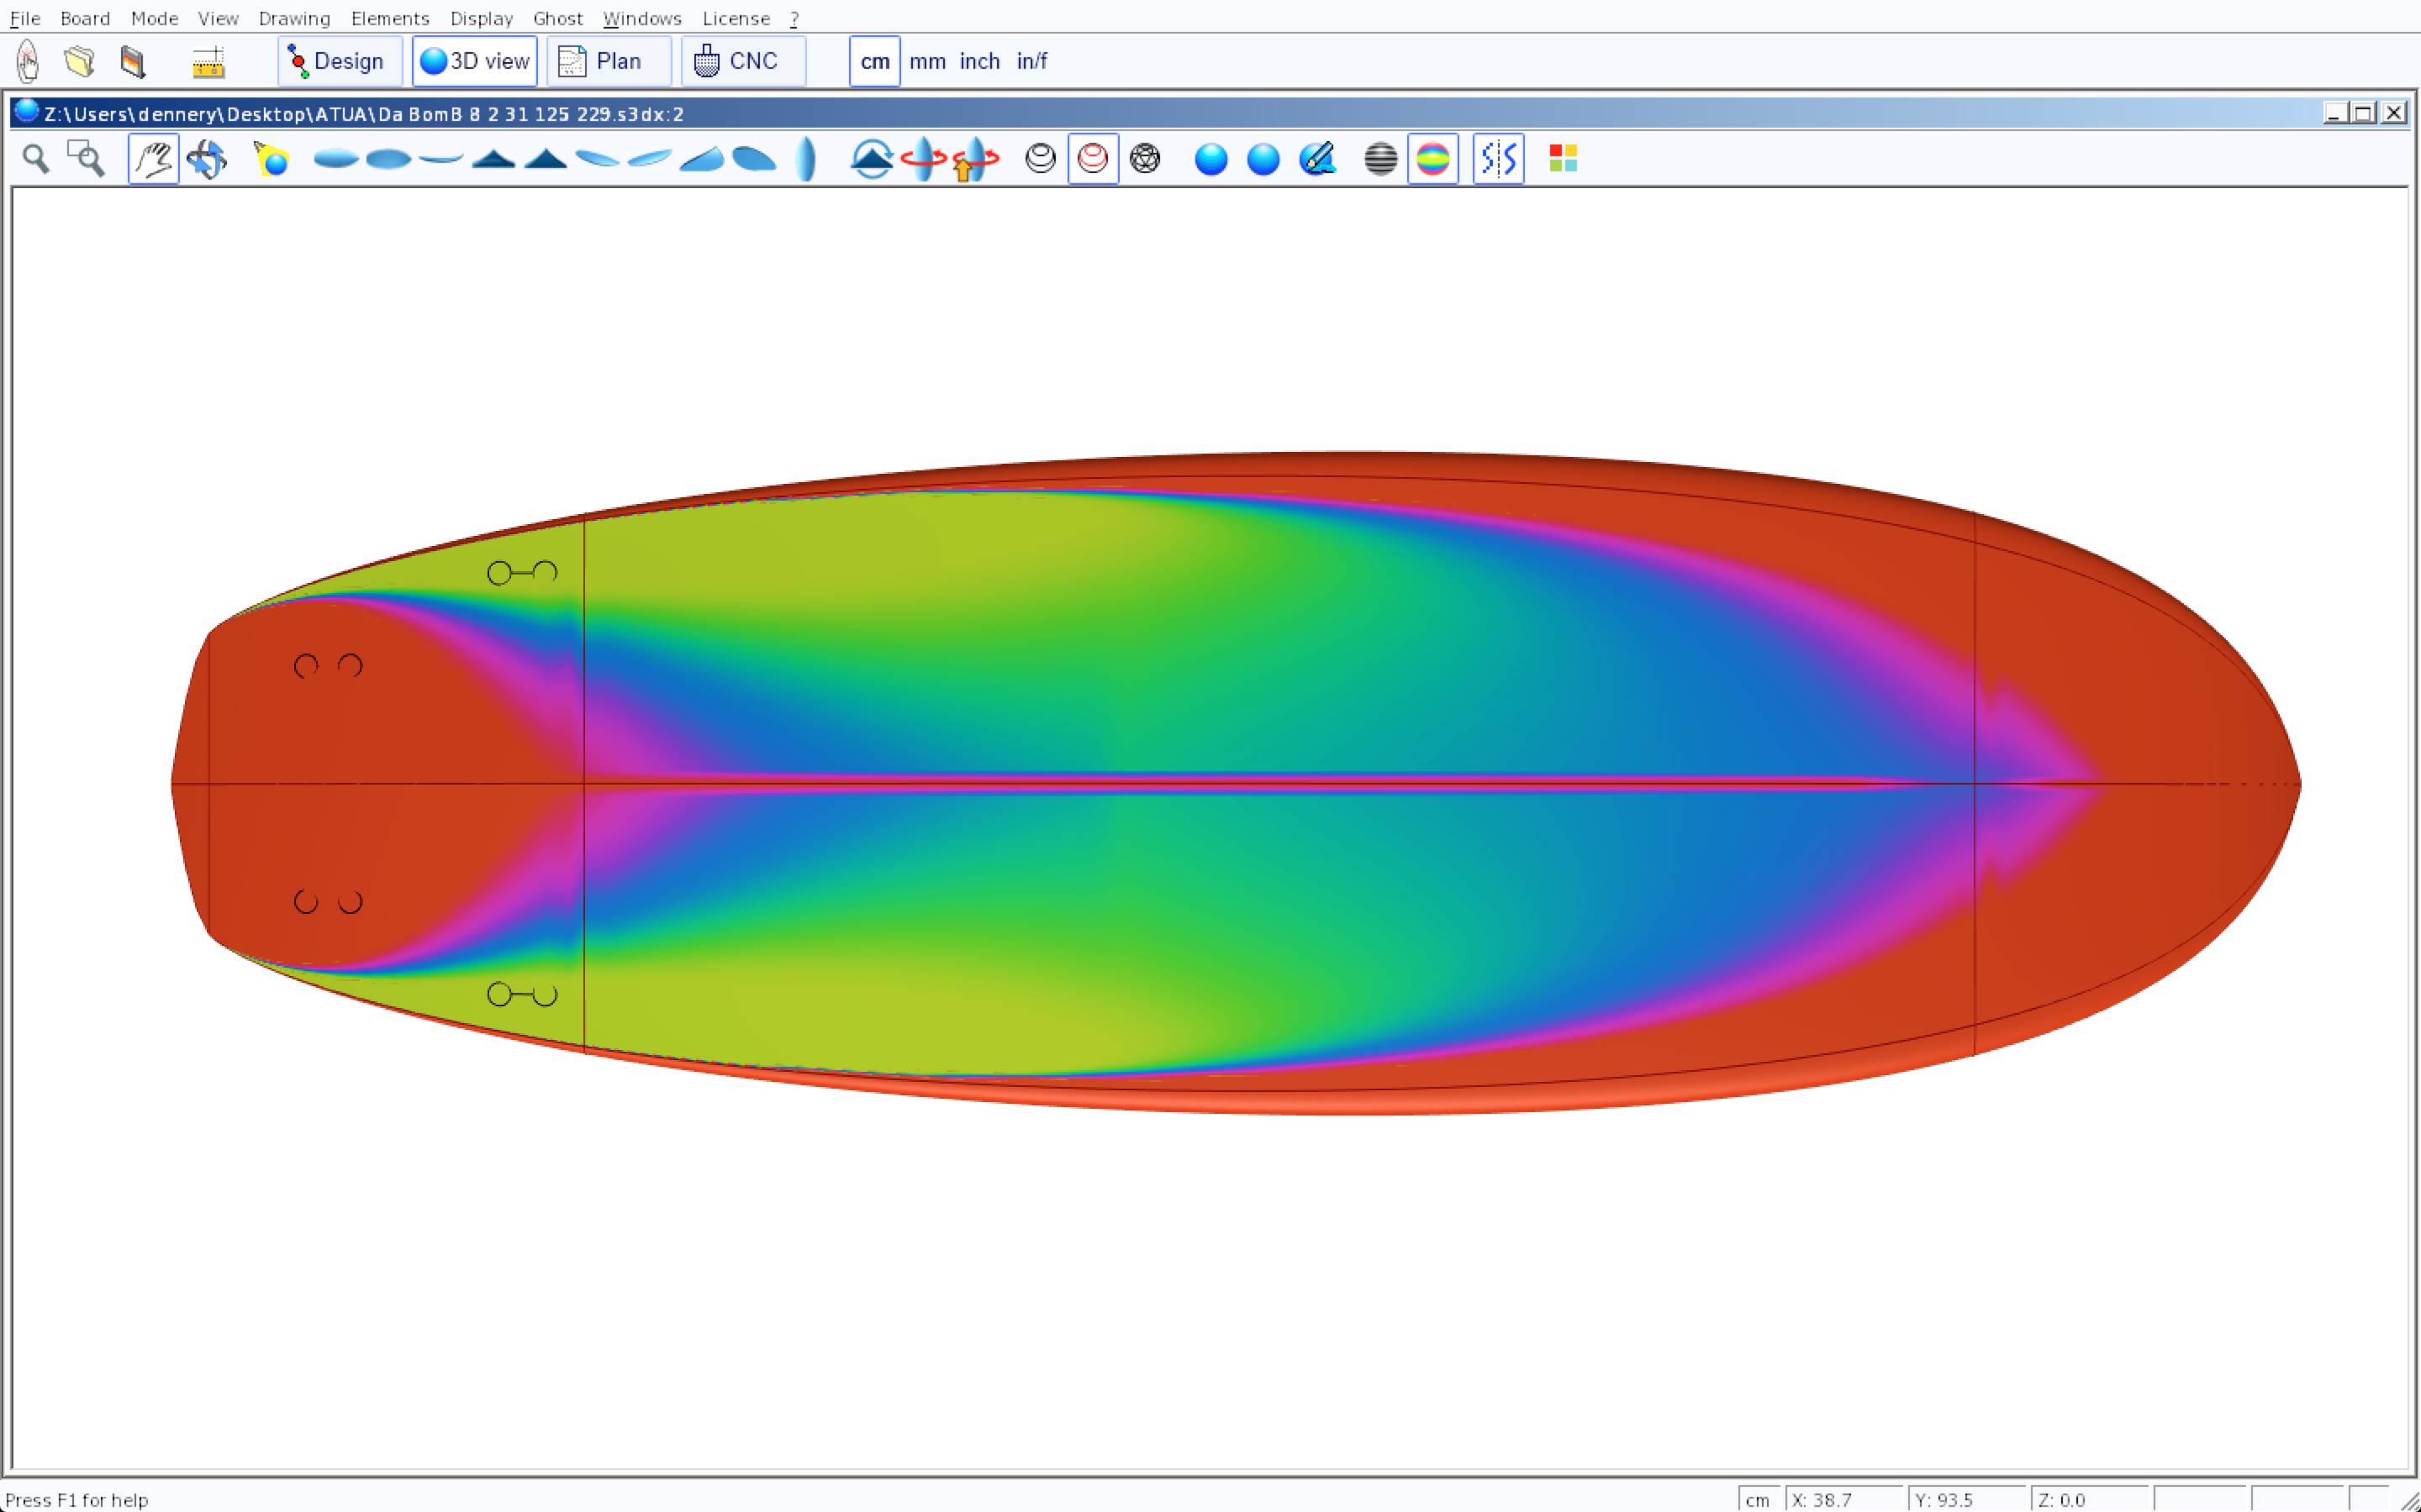Toggle the red ring display icon

coord(1093,159)
